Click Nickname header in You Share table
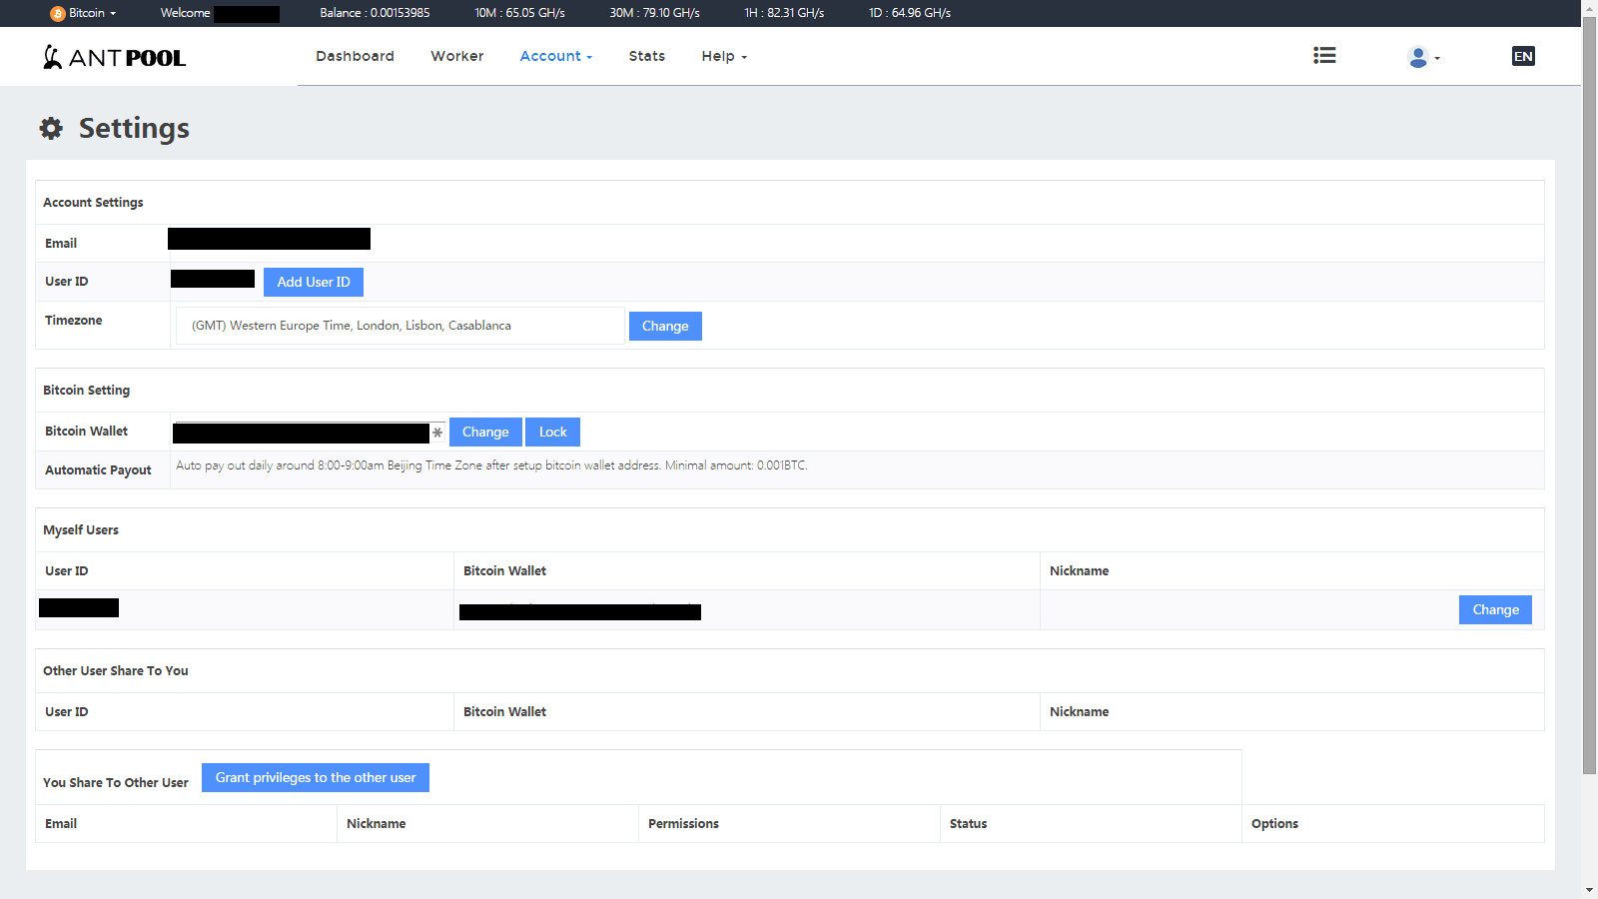 tap(376, 823)
